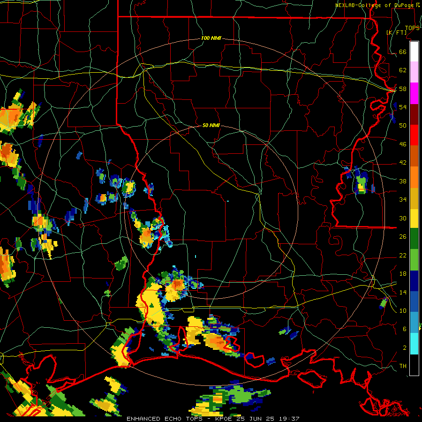Click the TOPS legend heading
Image resolution: width=422 pixels, height=422 pixels.
click(412, 28)
